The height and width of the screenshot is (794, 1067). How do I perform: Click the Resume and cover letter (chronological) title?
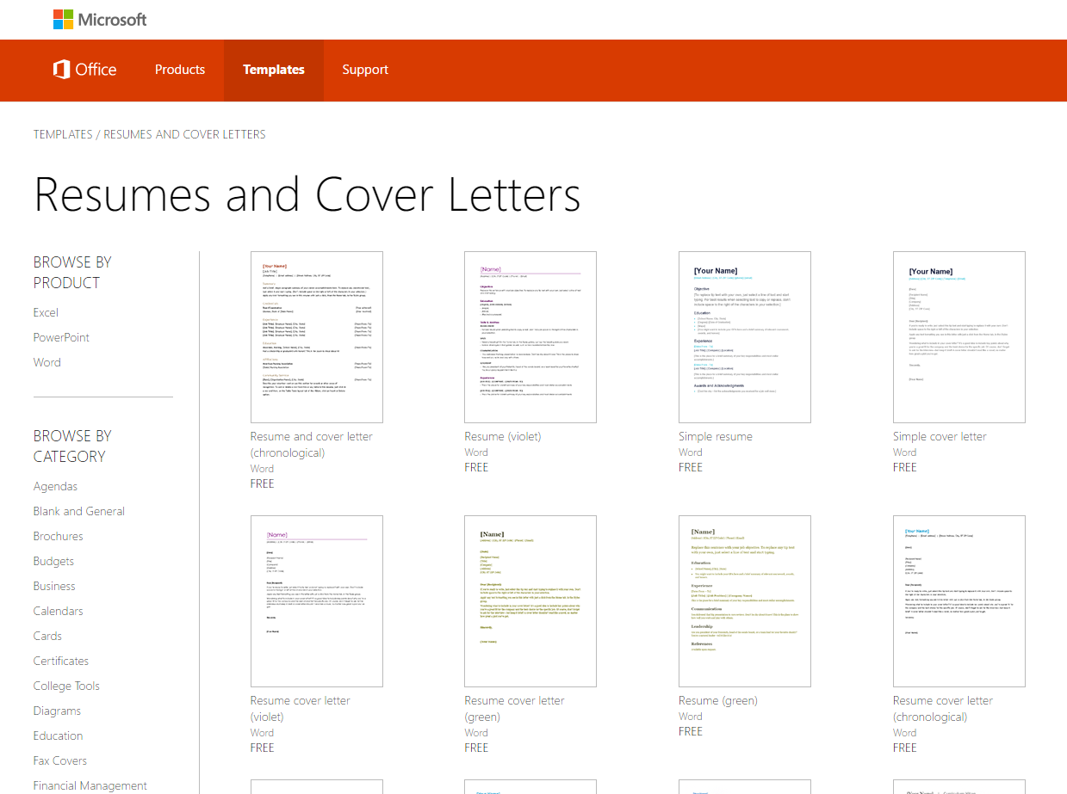tap(312, 444)
